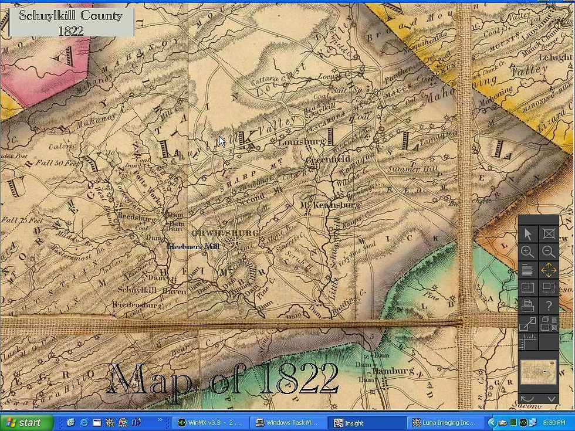
Task: Click the Show Desktop quick launch icon
Action: tap(97, 423)
